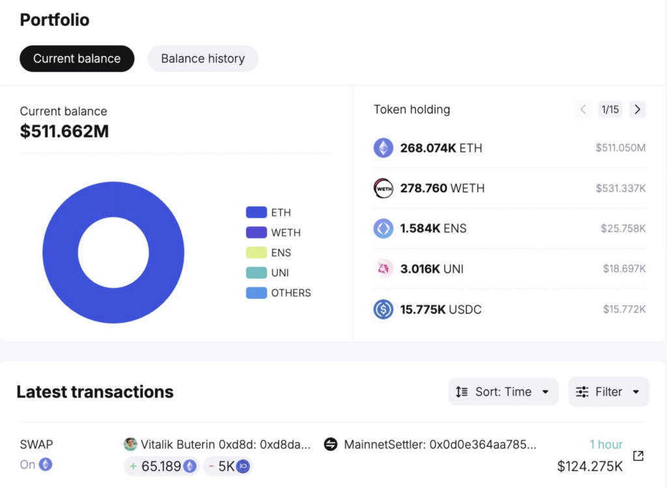The image size is (667, 488).
Task: Click the UNI unicorn token icon
Action: (x=383, y=269)
